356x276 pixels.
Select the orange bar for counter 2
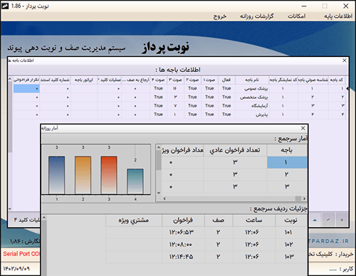(83, 175)
